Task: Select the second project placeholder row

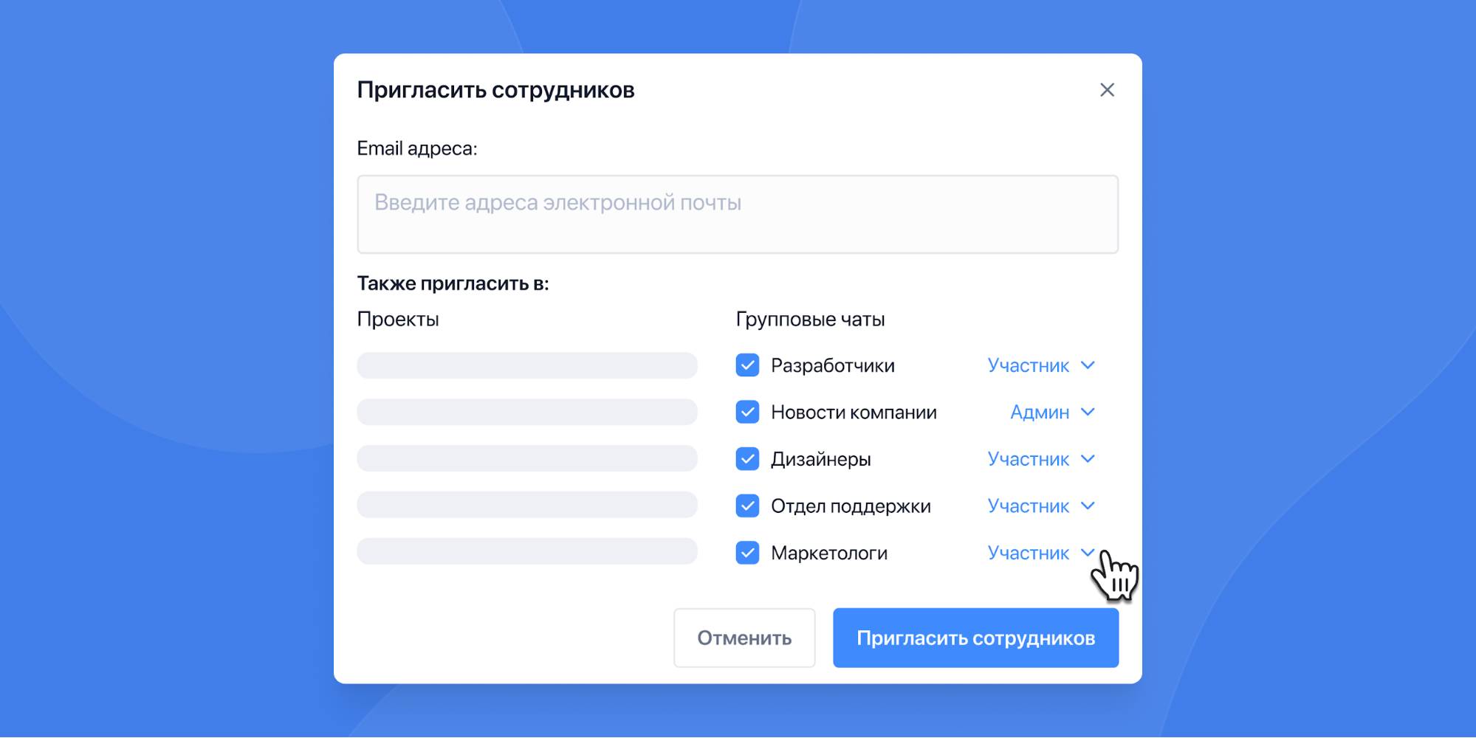Action: point(526,412)
